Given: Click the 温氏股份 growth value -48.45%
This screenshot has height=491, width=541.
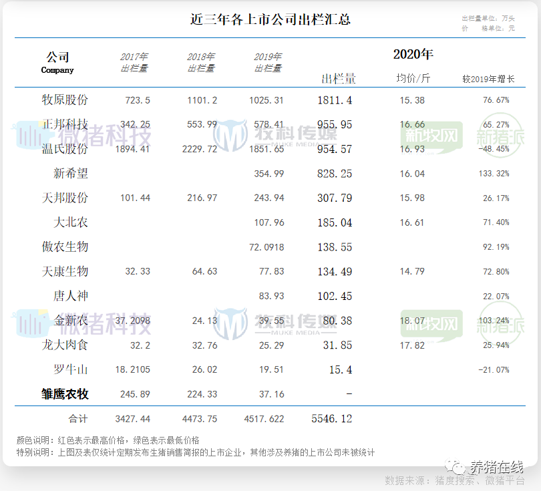Looking at the screenshot, I should point(494,149).
